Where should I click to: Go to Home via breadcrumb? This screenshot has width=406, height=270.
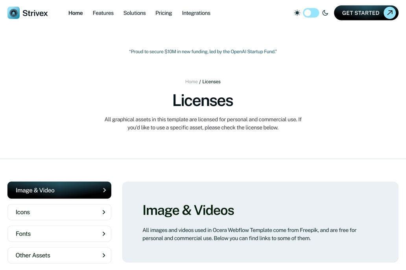(x=191, y=82)
